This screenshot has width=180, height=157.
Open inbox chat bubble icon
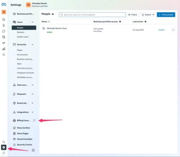pos(4,31)
